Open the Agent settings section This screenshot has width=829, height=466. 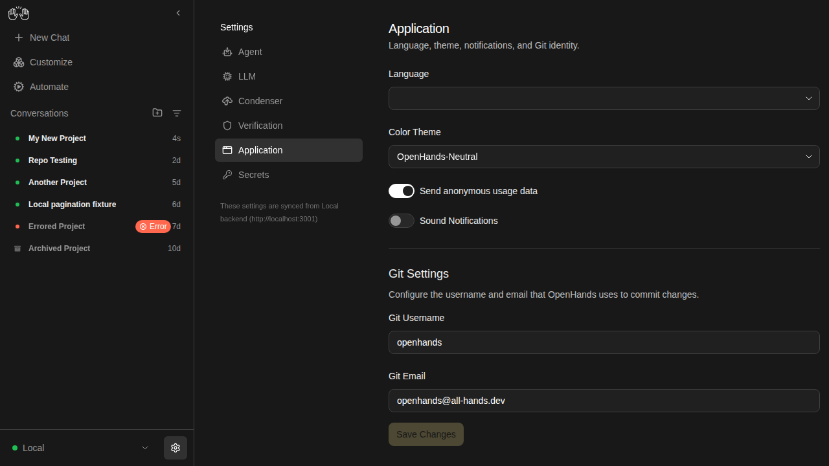[x=289, y=52]
